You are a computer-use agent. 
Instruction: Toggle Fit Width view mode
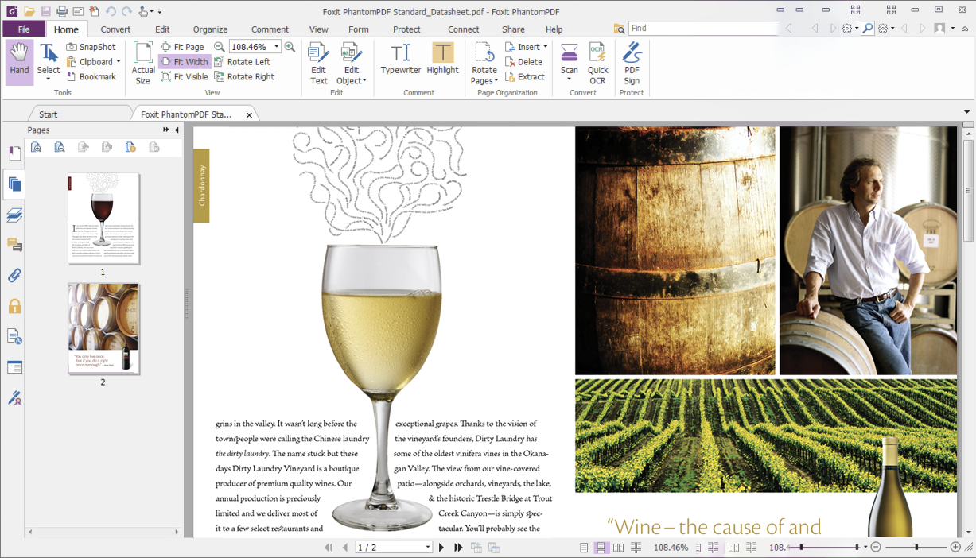(x=185, y=62)
